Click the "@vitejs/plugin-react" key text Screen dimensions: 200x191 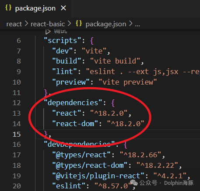click(x=98, y=176)
